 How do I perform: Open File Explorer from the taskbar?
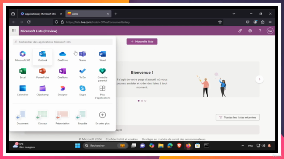coord(161,146)
